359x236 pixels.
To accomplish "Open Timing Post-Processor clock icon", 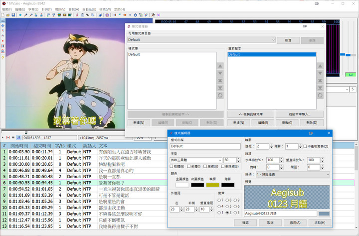I will (135, 15).
